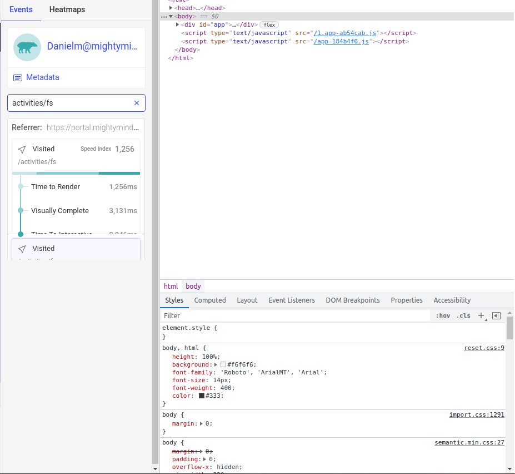Image resolution: width=515 pixels, height=474 pixels.
Task: Expand the div with id app
Action: [x=177, y=24]
